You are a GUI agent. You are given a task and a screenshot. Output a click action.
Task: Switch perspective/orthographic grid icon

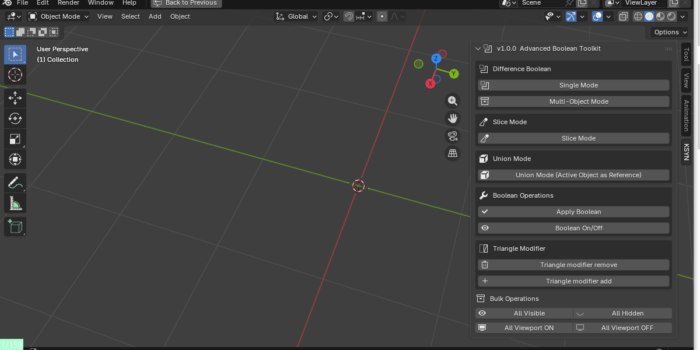tap(453, 154)
